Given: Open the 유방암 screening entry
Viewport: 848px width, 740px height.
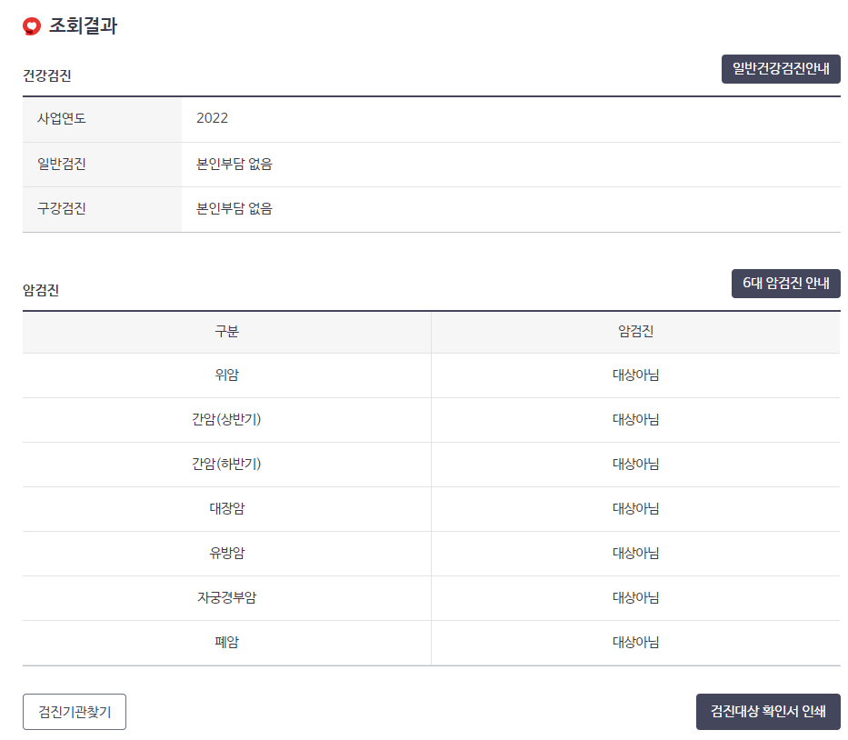Looking at the screenshot, I should click(x=225, y=553).
